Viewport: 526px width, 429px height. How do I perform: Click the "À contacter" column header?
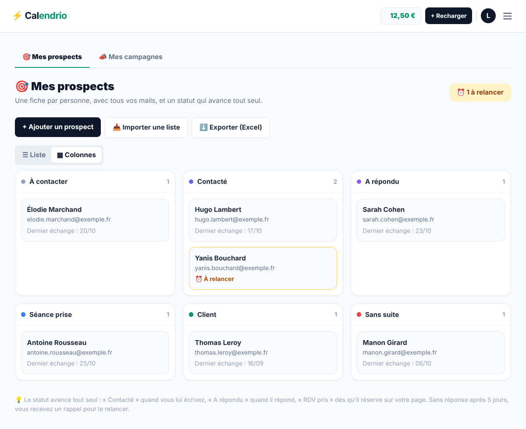point(95,182)
